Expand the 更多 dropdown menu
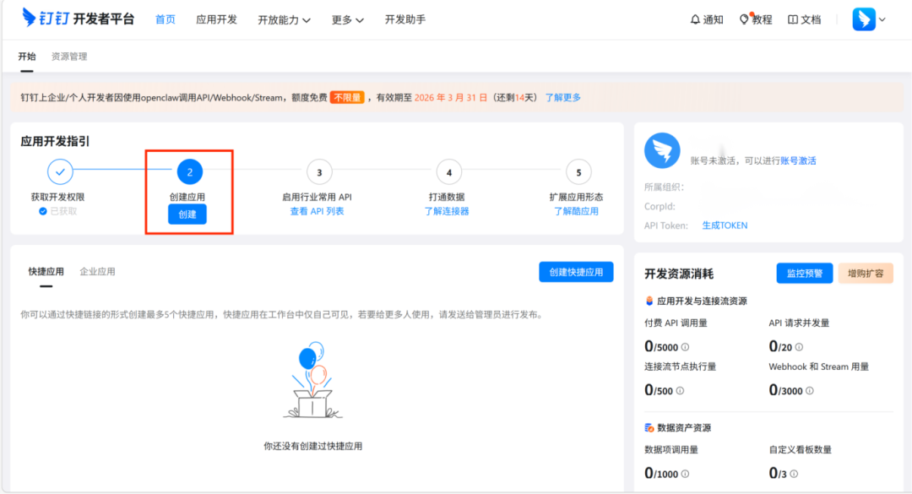This screenshot has width=912, height=494. (x=346, y=19)
